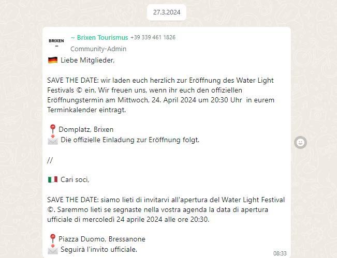Click the // separator line in the message
The image size is (337, 258).
[x=50, y=160]
